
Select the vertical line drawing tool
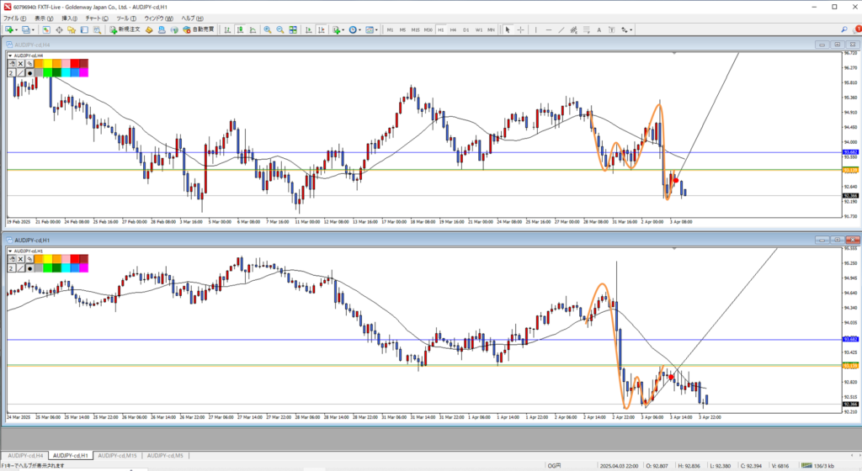point(535,29)
